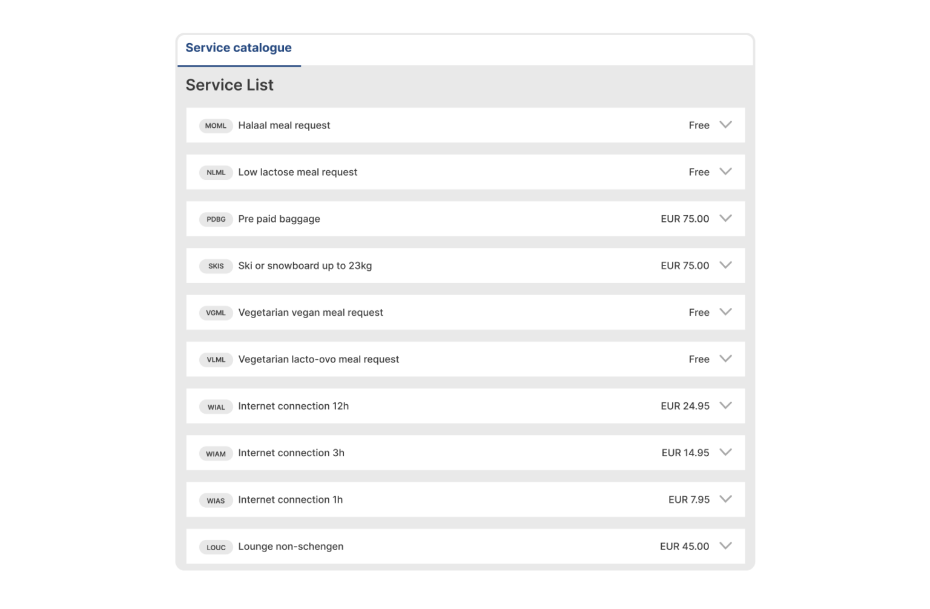Switch to the Service catalogue tab
The width and height of the screenshot is (930, 609).
[x=239, y=48]
